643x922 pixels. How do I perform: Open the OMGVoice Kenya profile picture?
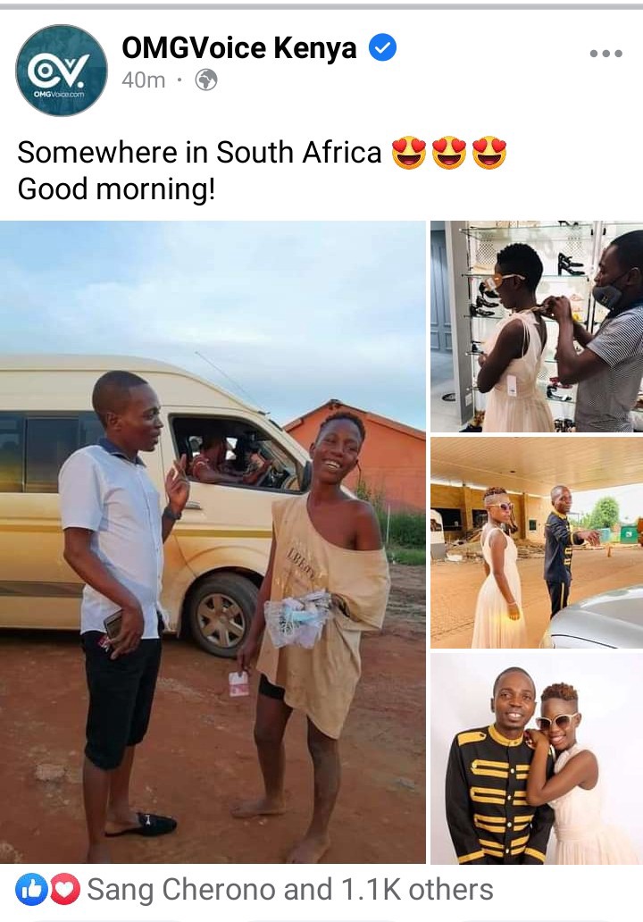pyautogui.click(x=61, y=70)
